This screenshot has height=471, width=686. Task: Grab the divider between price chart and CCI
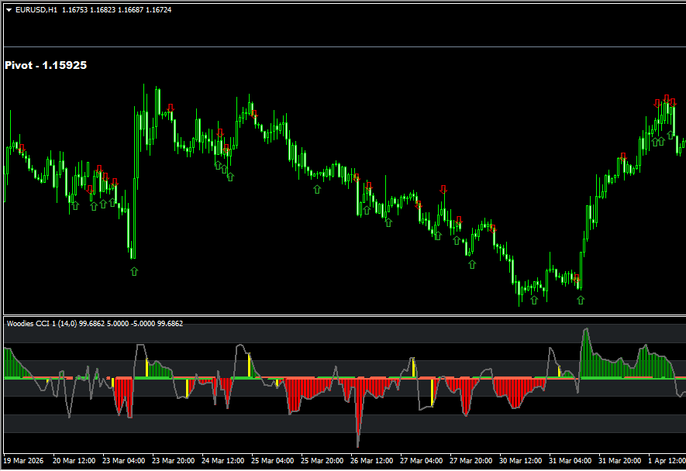point(343,315)
